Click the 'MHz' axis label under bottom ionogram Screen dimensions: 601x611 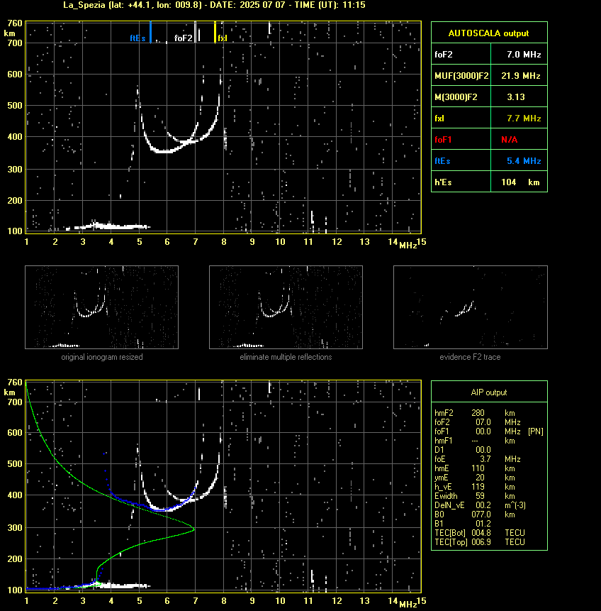click(x=408, y=605)
